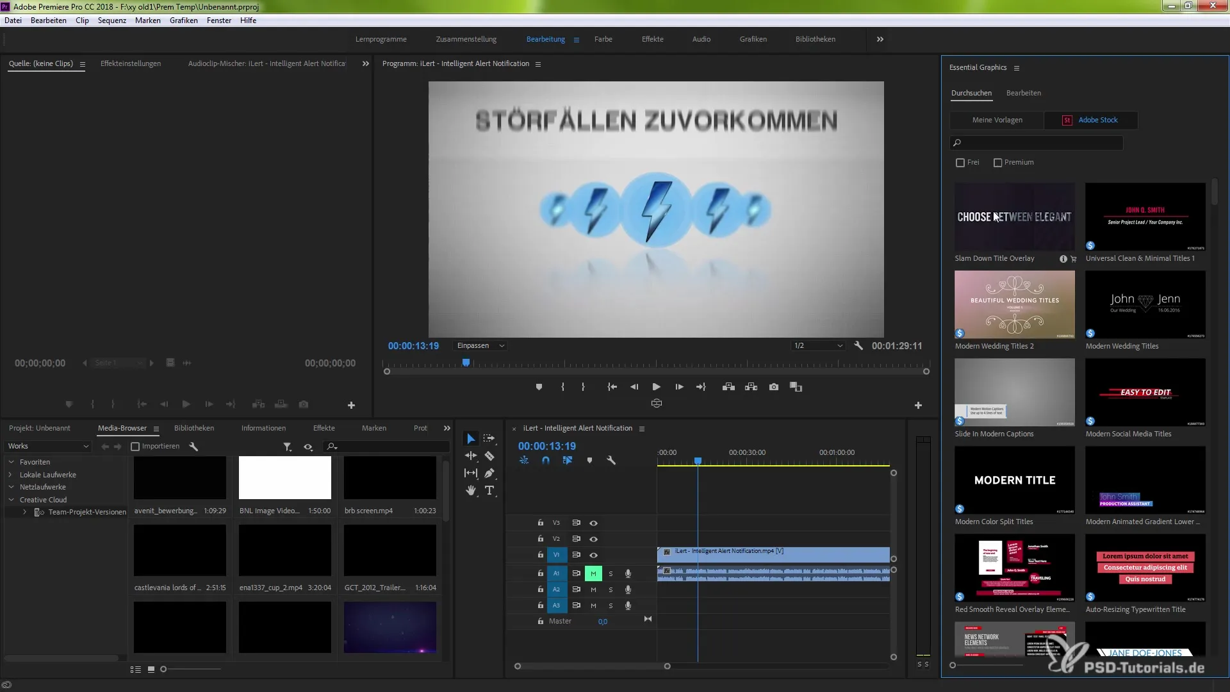Open the Einpassen zoom dropdown
The image size is (1230, 692).
click(x=480, y=346)
